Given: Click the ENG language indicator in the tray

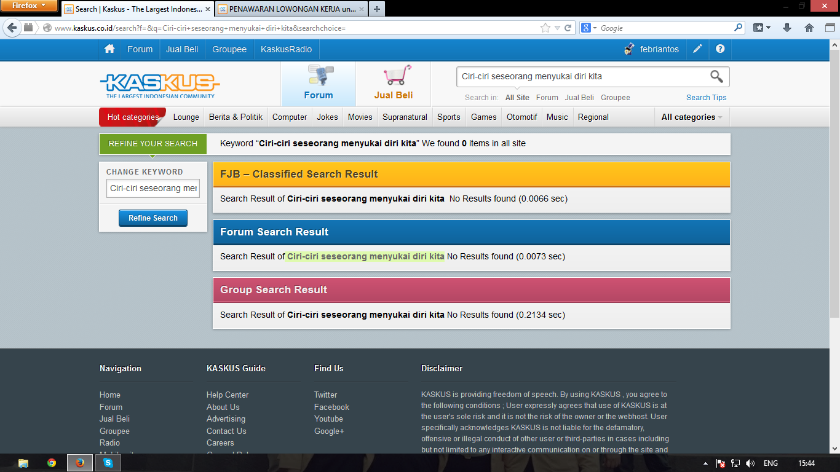Looking at the screenshot, I should tap(771, 463).
